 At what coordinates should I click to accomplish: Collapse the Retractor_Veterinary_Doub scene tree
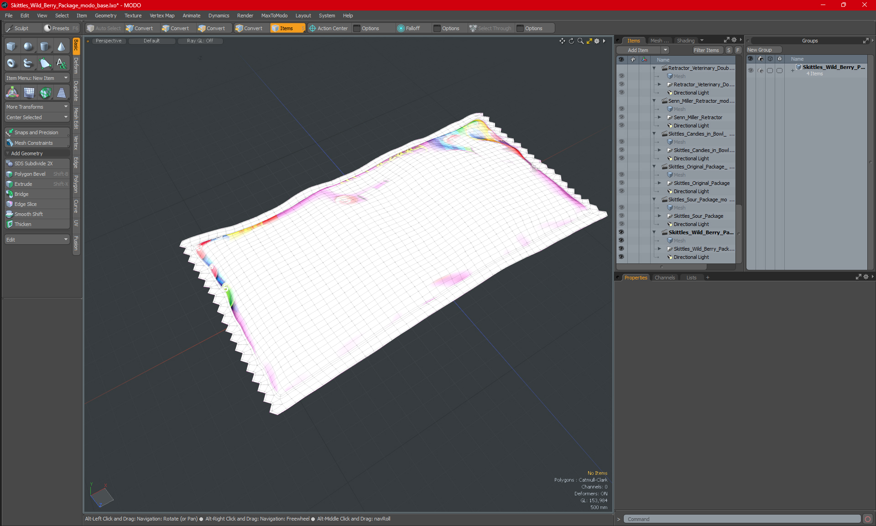coord(654,68)
